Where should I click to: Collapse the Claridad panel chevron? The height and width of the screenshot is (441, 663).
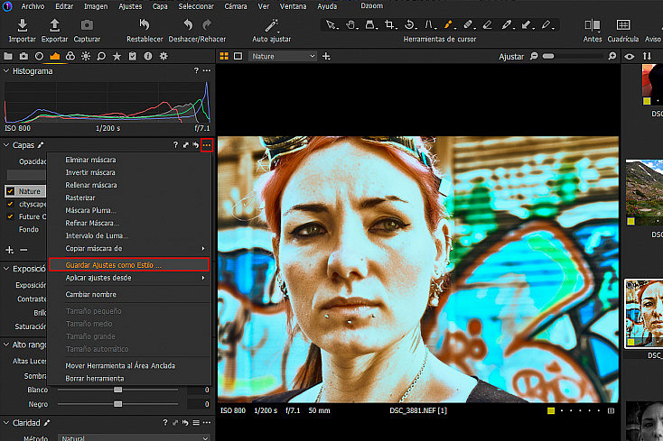(6, 423)
